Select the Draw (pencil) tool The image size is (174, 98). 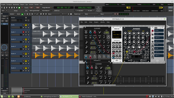(35, 14)
